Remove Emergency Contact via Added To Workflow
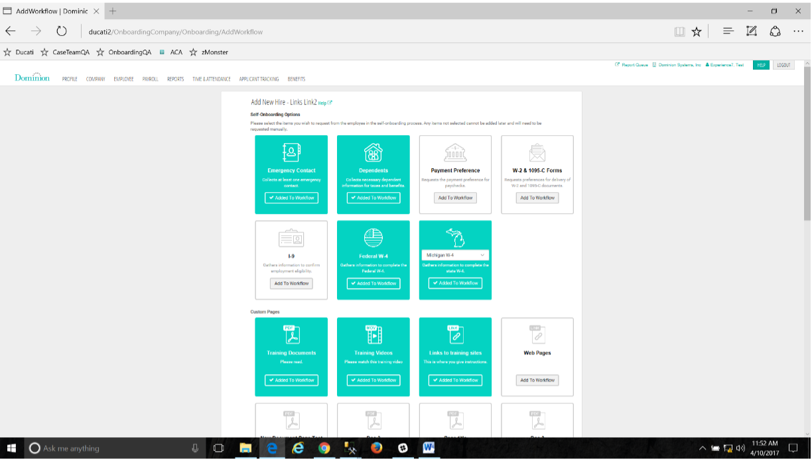812x461 pixels. [291, 198]
